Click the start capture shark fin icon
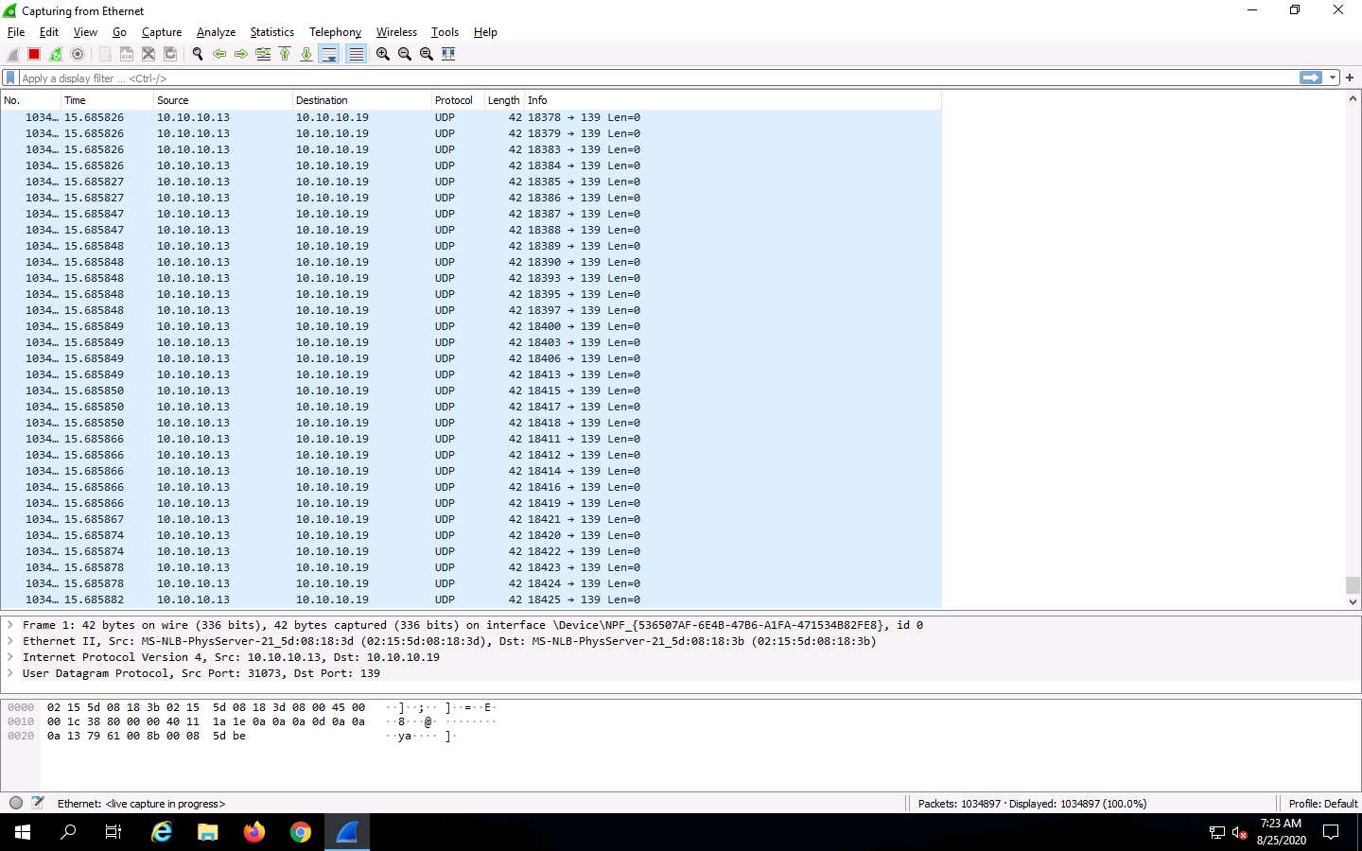Image resolution: width=1362 pixels, height=851 pixels. coord(13,54)
